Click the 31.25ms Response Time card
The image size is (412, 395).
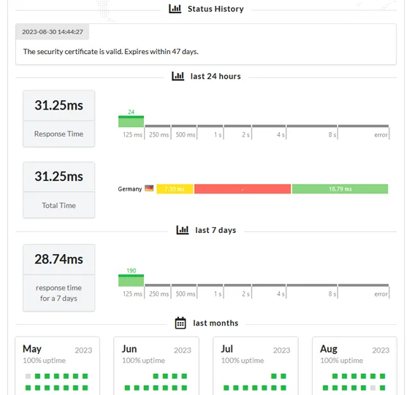tap(59, 119)
